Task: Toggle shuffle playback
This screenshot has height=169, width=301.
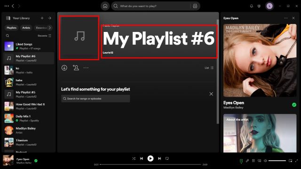Action: click(134, 159)
